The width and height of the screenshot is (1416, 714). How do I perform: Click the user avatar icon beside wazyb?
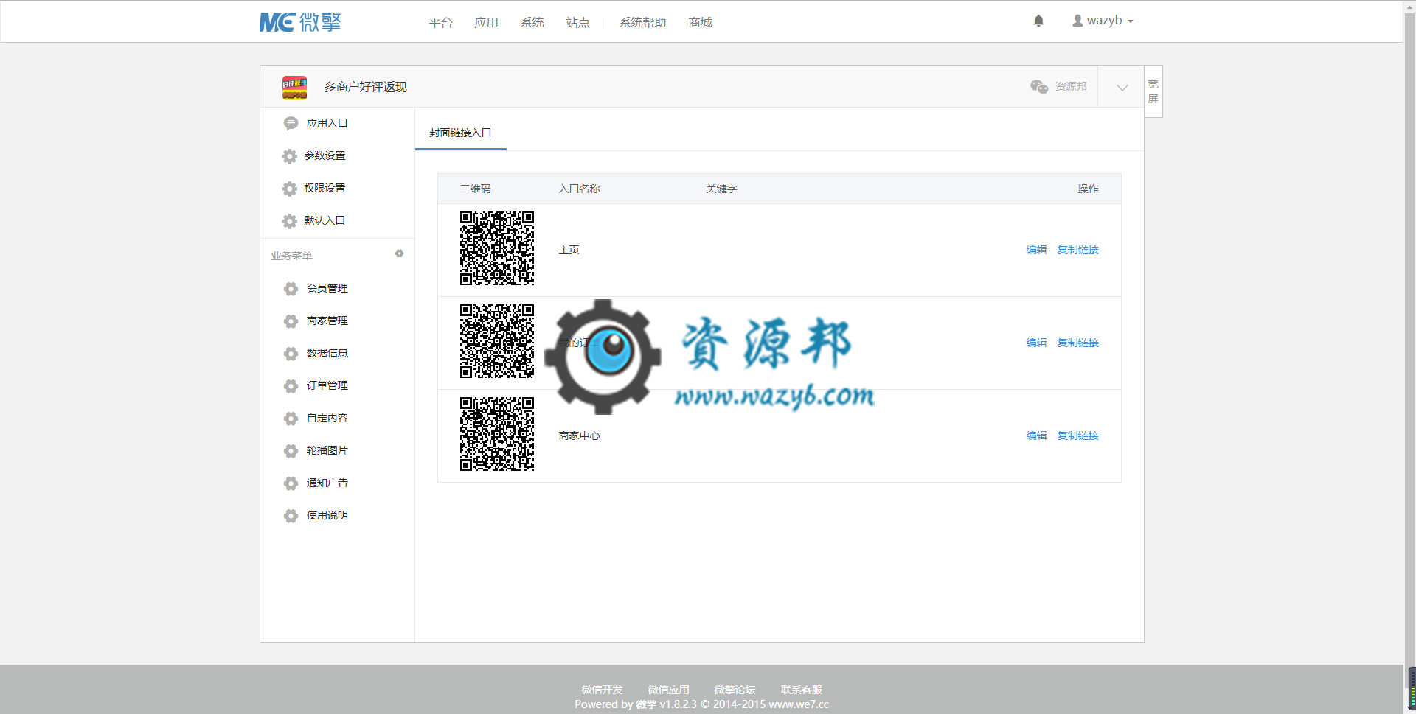pyautogui.click(x=1077, y=21)
